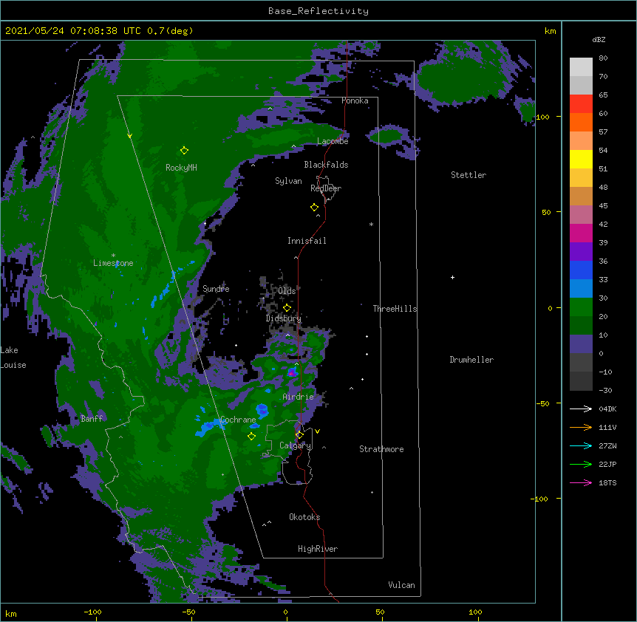
Task: Click the Okotoks label
Action: [304, 517]
